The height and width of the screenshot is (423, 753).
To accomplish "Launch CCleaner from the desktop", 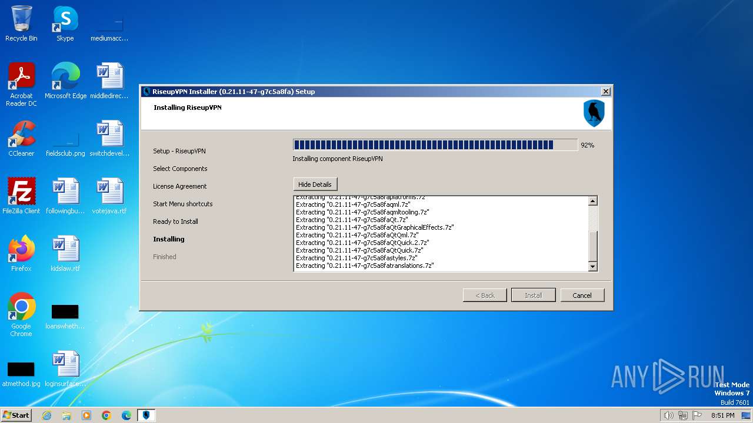I will [21, 138].
